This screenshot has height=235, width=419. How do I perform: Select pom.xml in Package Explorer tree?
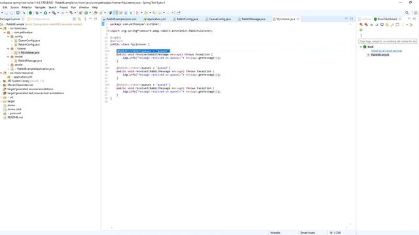coord(15,113)
